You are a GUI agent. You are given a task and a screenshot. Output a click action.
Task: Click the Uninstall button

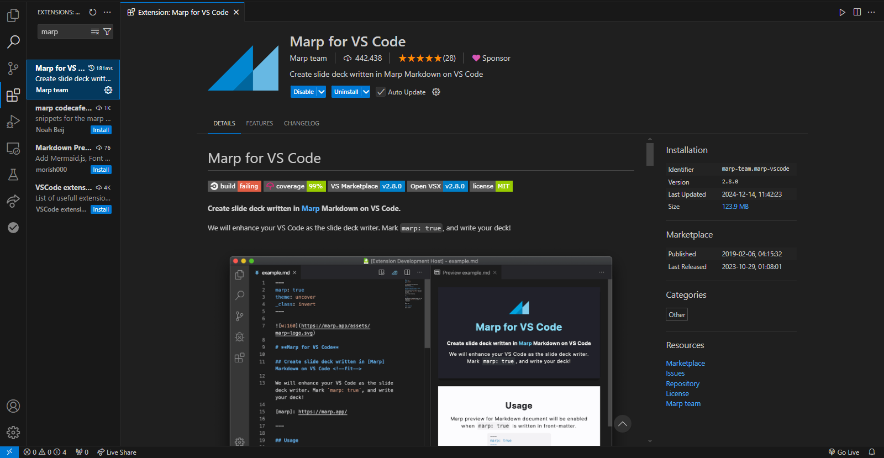tap(346, 92)
